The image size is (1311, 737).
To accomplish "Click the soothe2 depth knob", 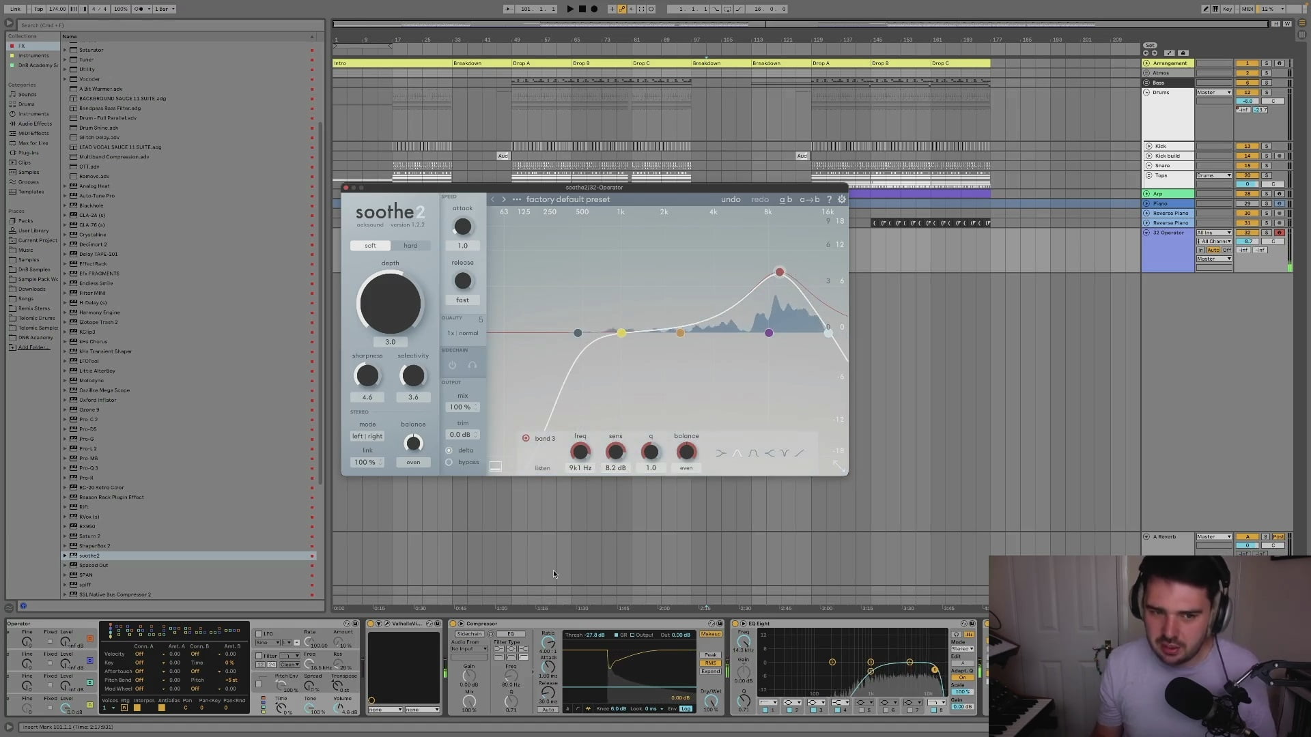I will 390,303.
